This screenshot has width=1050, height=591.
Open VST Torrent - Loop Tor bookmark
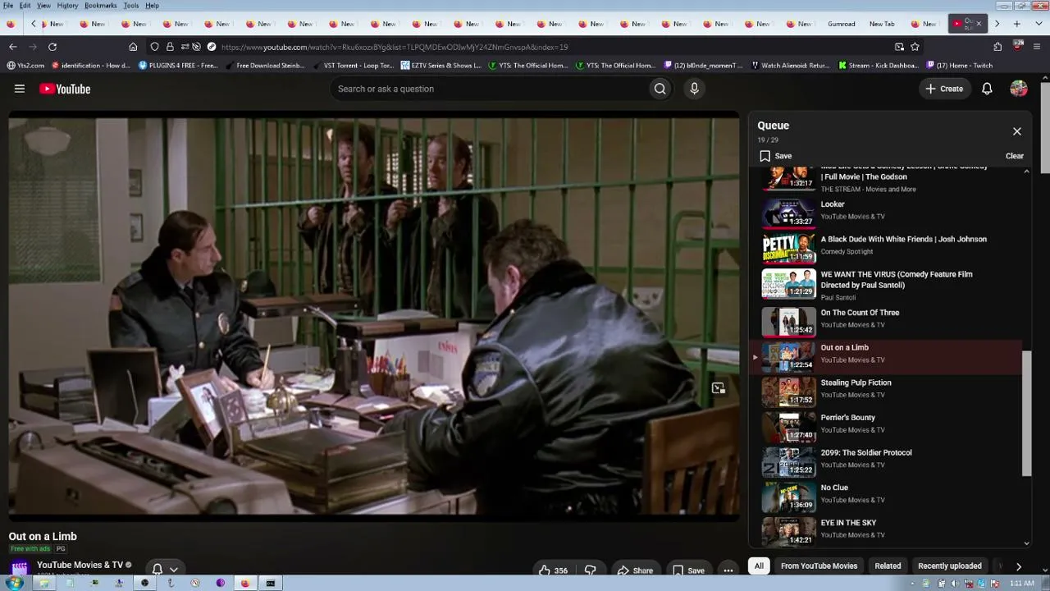[353, 66]
